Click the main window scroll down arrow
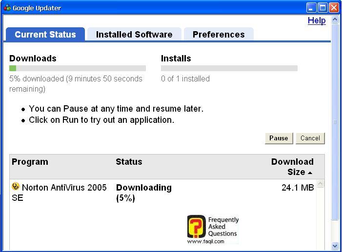Image resolution: width=342 pixels, height=252 pixels. pos(335,246)
